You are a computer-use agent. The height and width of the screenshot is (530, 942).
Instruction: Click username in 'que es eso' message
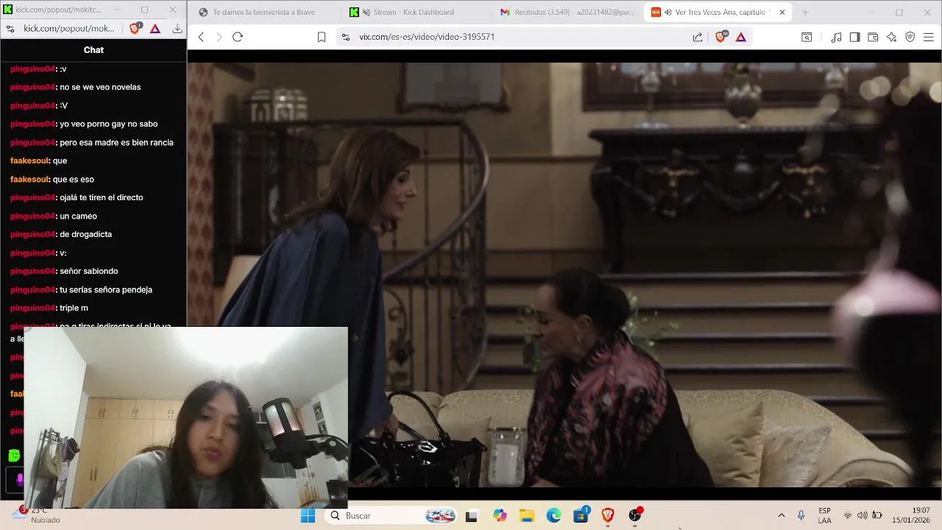click(30, 179)
